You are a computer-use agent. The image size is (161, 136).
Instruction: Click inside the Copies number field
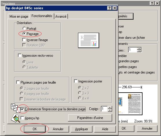[x=104, y=109]
